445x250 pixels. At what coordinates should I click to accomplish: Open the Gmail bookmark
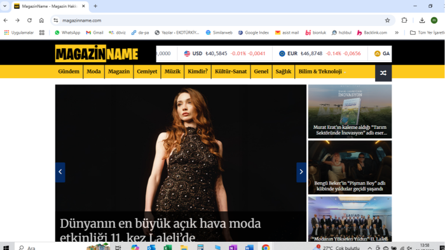pos(95,32)
